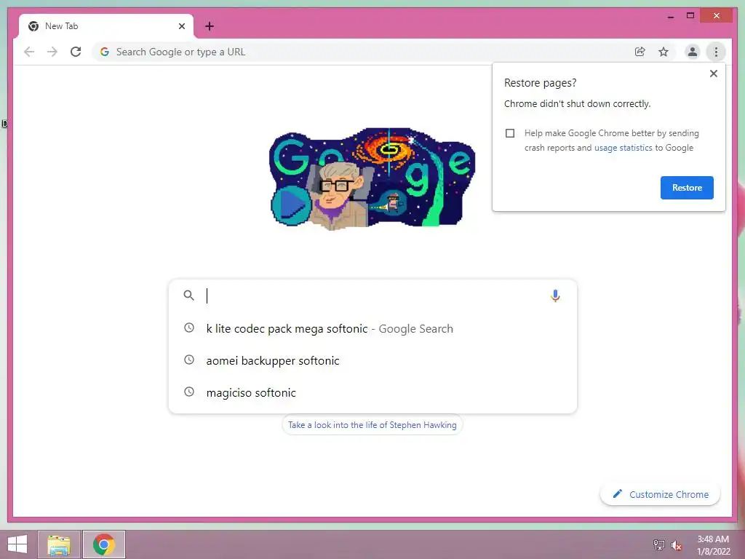Click the Restore button
The height and width of the screenshot is (559, 745).
[x=687, y=188]
